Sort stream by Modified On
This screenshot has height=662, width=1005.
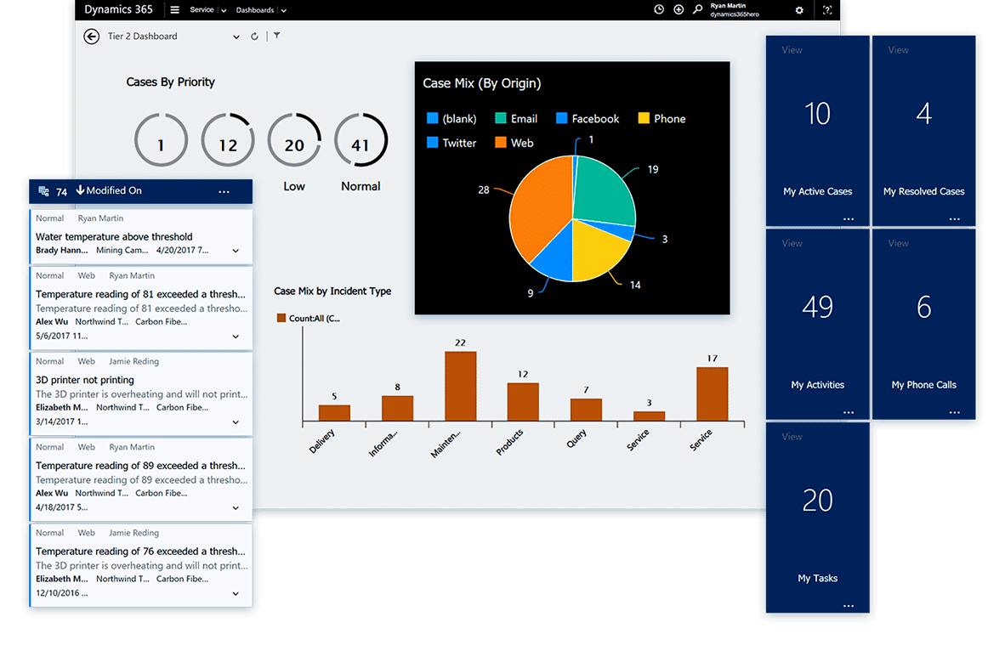click(114, 190)
